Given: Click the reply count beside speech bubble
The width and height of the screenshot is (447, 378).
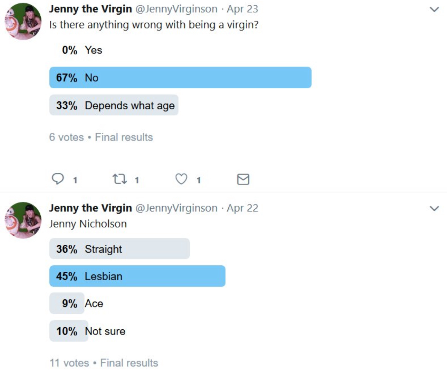Looking at the screenshot, I should (75, 180).
